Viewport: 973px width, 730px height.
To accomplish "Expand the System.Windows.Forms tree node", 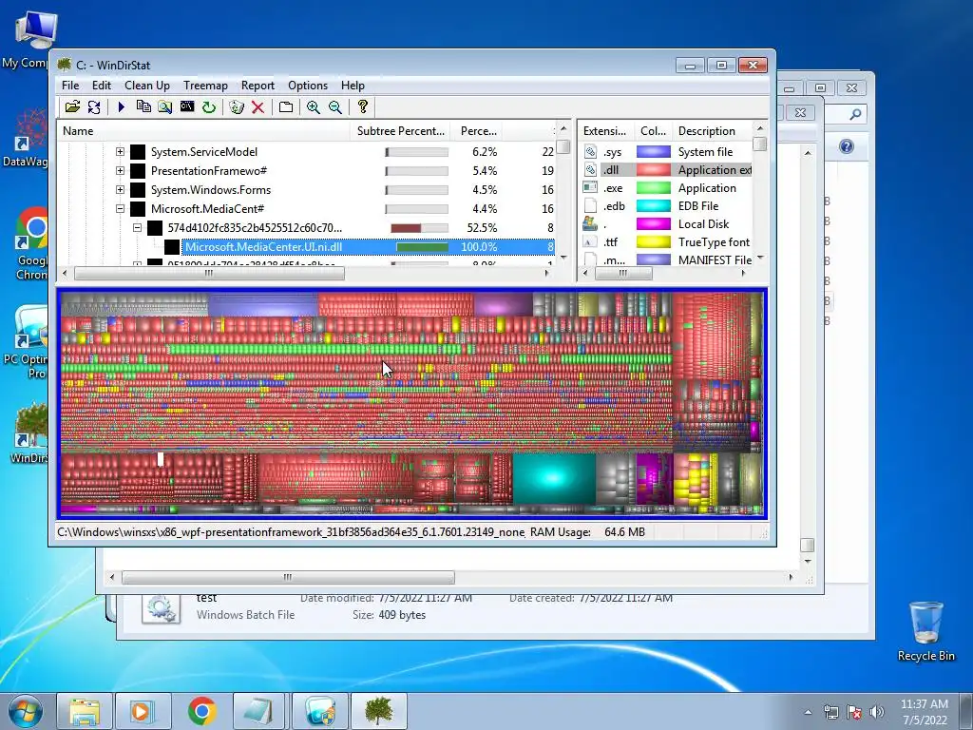I will tap(121, 189).
